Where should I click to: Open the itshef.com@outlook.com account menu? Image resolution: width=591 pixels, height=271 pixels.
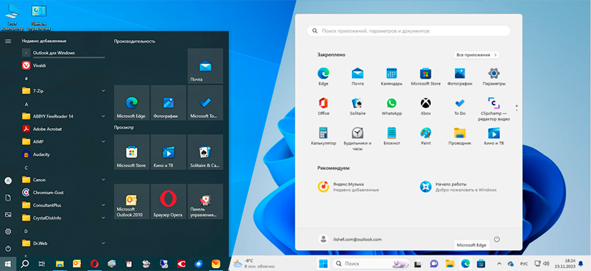[x=350, y=239]
